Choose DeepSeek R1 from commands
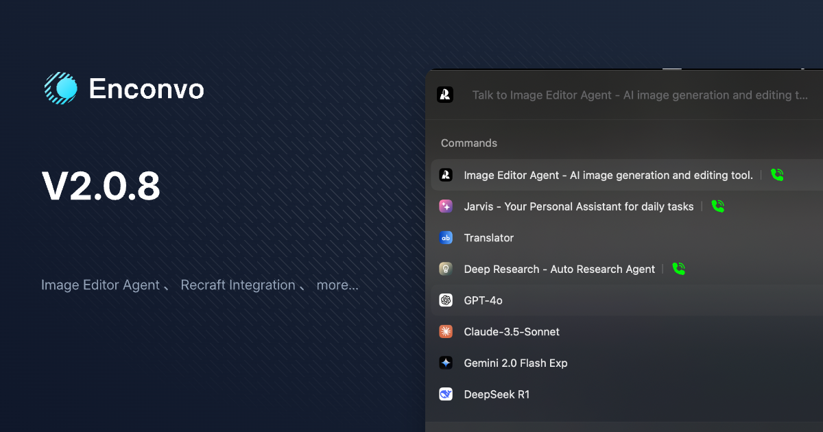Viewport: 823px width, 432px height. [x=626, y=394]
